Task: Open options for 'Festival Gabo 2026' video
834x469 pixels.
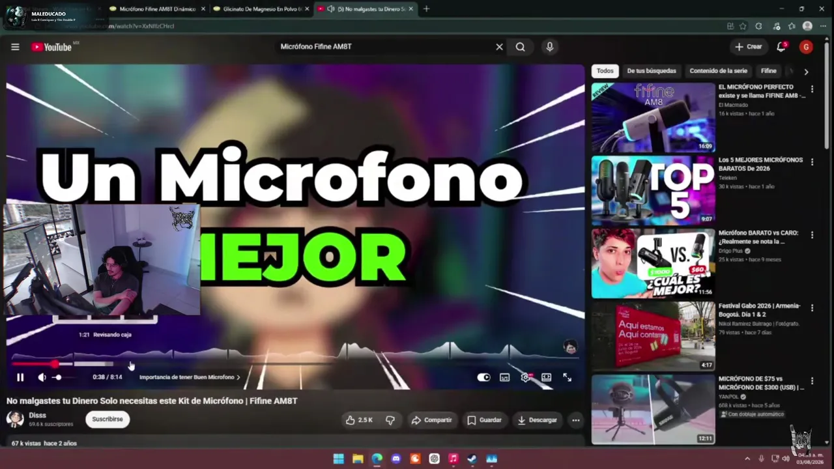Action: click(x=812, y=308)
